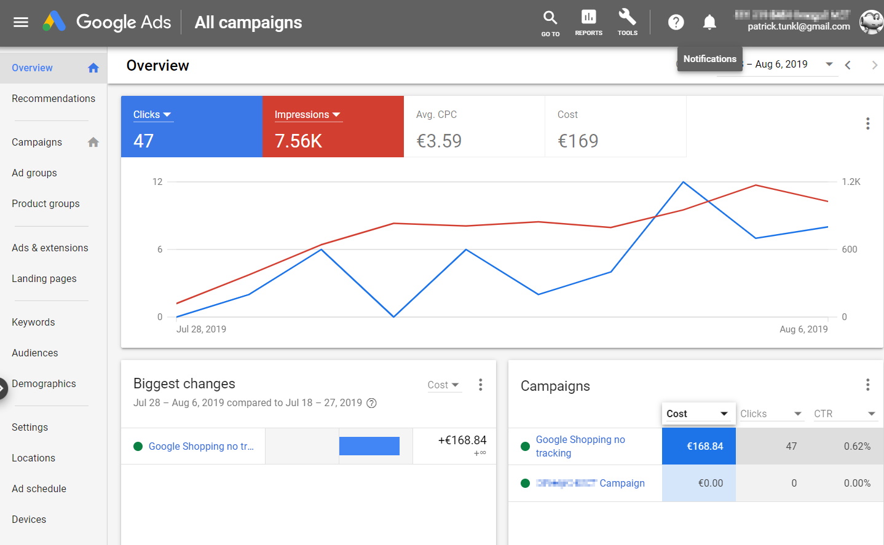Open the Cost dropdown in Biggest changes
The width and height of the screenshot is (884, 545).
[x=444, y=385]
